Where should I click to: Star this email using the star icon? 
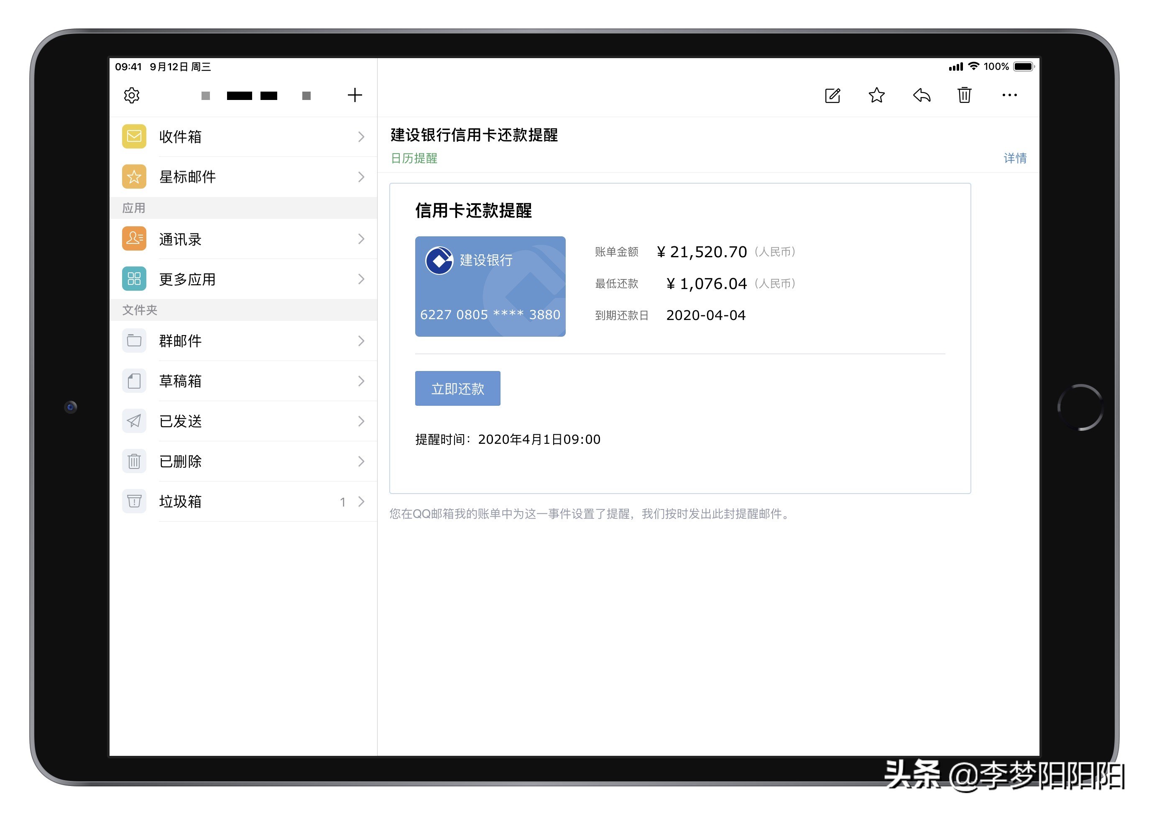click(x=876, y=95)
